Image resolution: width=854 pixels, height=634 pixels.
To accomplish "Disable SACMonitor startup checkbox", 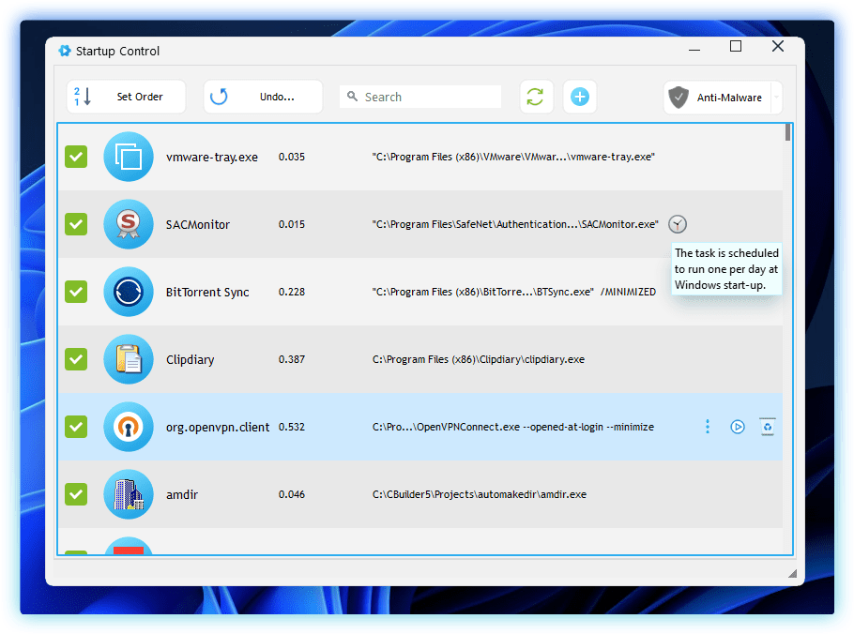I will tap(76, 224).
